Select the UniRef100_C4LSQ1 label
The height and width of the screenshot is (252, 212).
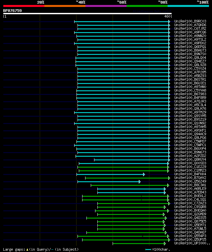click(190, 199)
